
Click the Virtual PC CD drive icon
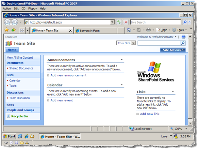[x=11, y=143]
